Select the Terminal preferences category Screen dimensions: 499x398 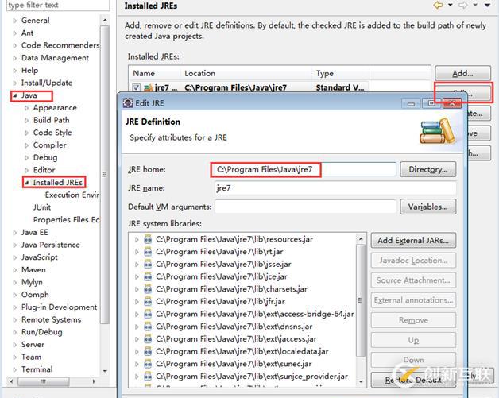click(x=37, y=369)
